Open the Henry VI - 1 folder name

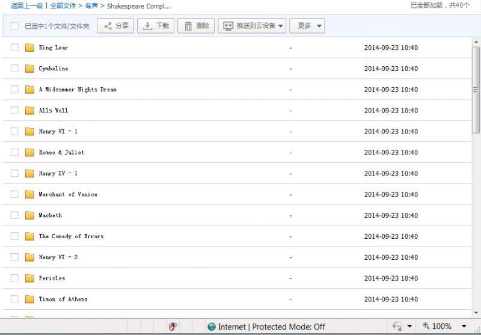pos(58,131)
